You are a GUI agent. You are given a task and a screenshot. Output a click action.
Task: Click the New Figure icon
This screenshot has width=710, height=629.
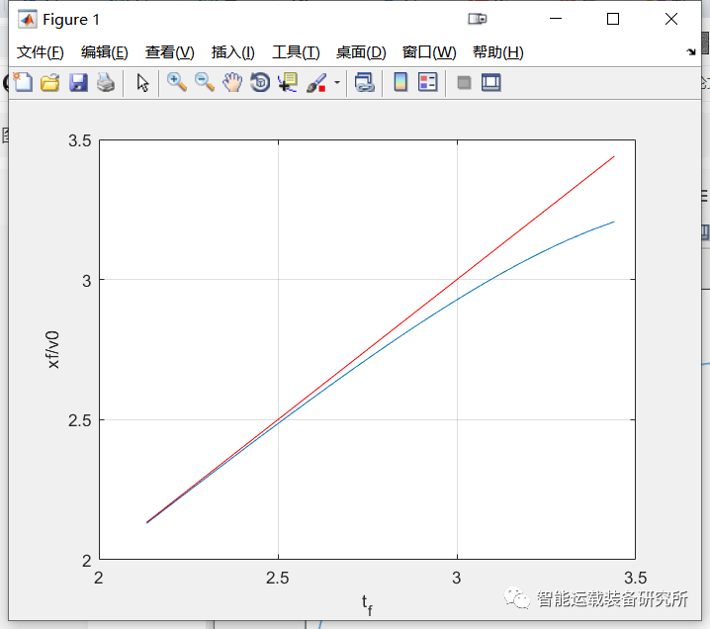(x=23, y=83)
